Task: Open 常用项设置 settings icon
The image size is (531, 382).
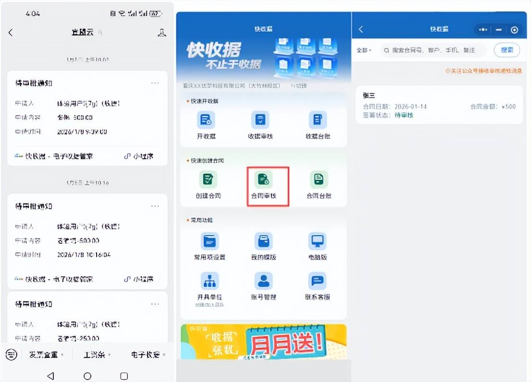Action: [209, 241]
